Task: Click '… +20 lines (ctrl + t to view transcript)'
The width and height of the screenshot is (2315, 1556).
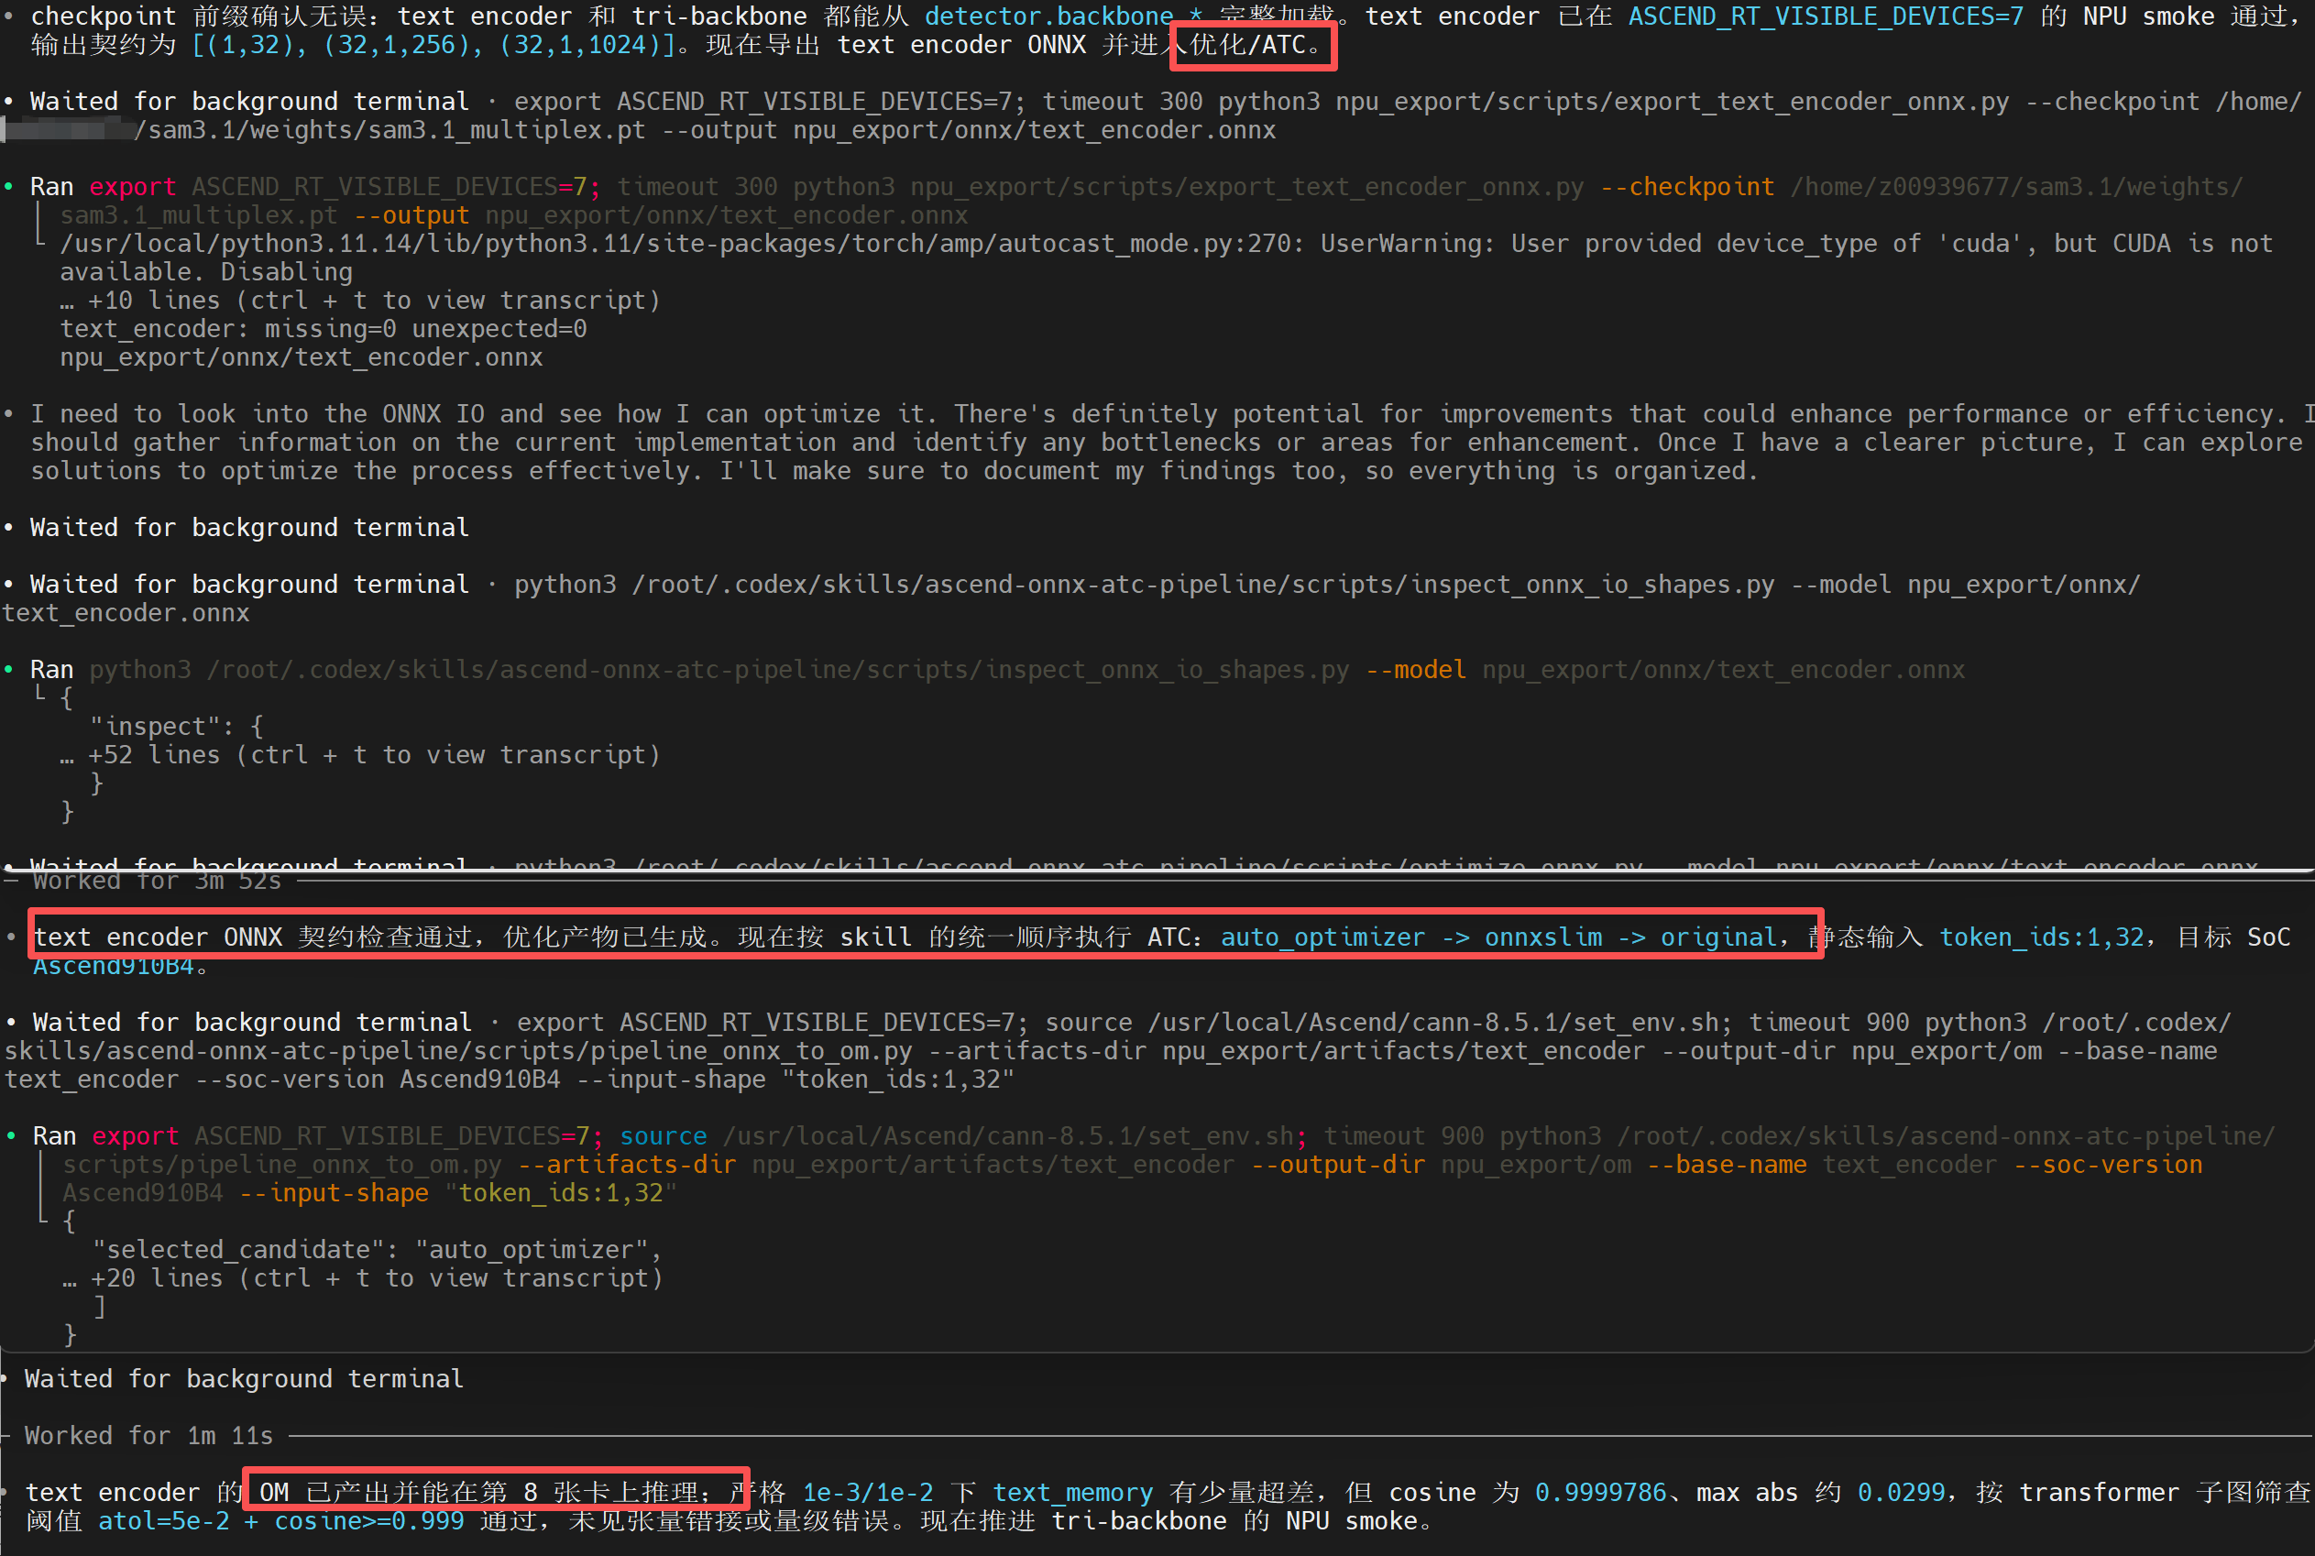Action: point(363,1277)
